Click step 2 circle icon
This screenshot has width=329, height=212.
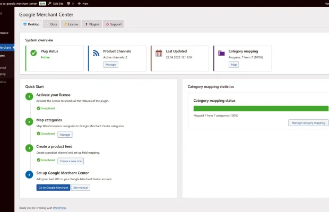point(29,122)
